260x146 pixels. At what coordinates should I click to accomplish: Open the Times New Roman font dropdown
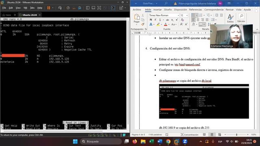click(x=178, y=15)
